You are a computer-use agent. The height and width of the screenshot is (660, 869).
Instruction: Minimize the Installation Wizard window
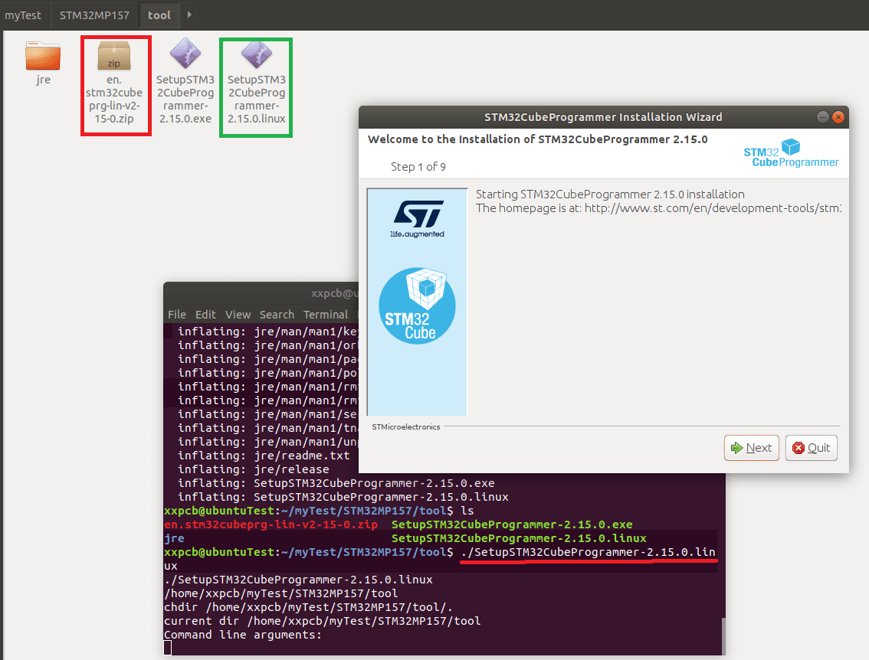pyautogui.click(x=823, y=117)
